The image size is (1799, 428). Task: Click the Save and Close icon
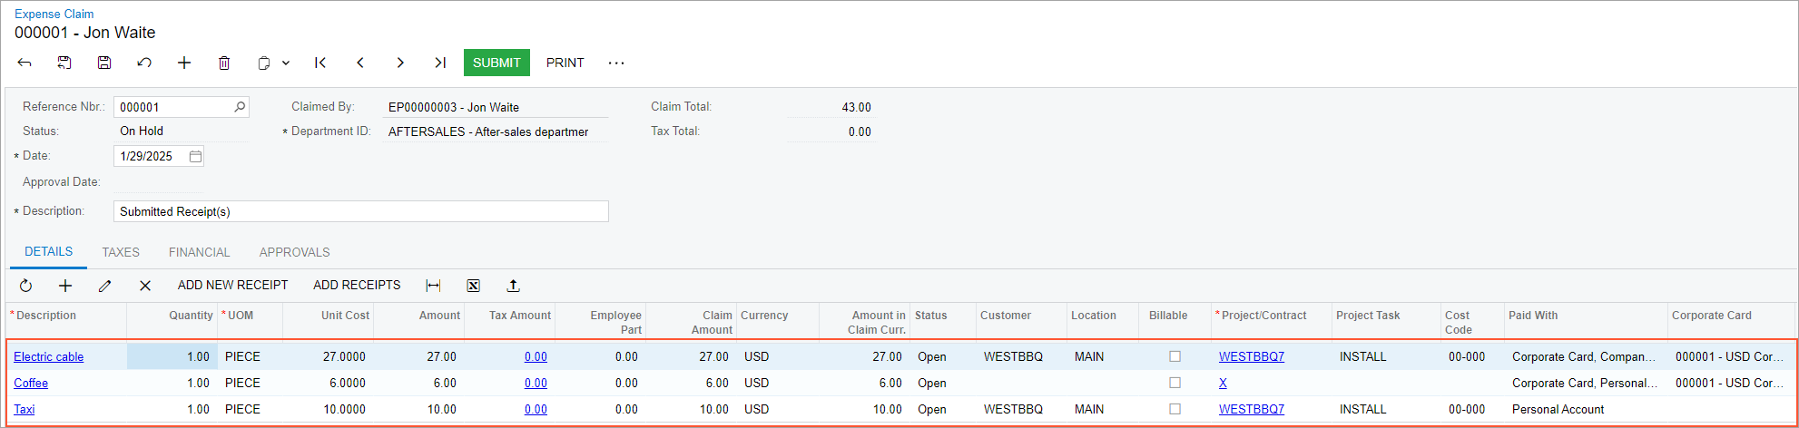(x=64, y=63)
